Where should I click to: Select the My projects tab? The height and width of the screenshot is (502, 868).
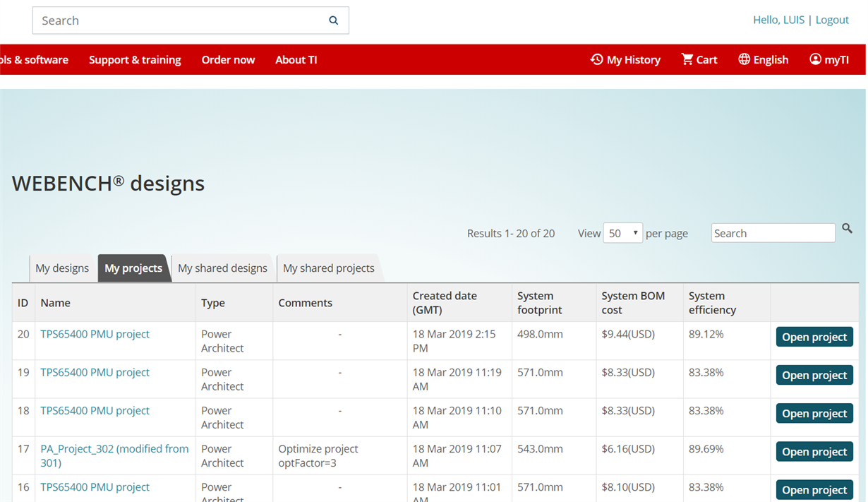tap(133, 268)
